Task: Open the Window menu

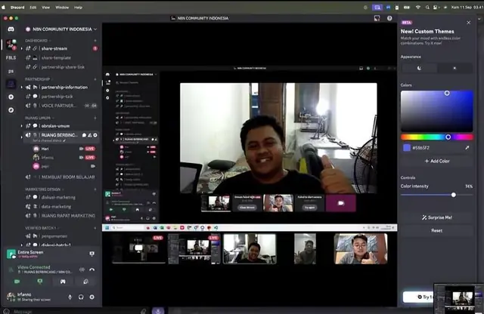Action: [x=62, y=8]
